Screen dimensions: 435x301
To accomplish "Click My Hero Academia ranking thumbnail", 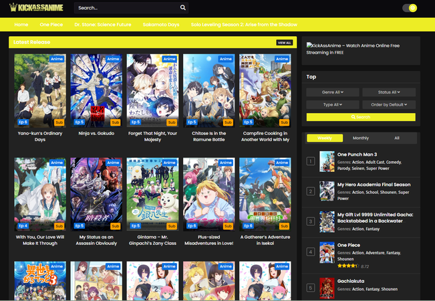I will pyautogui.click(x=327, y=191).
